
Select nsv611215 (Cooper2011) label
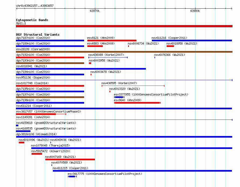[x=70, y=168]
